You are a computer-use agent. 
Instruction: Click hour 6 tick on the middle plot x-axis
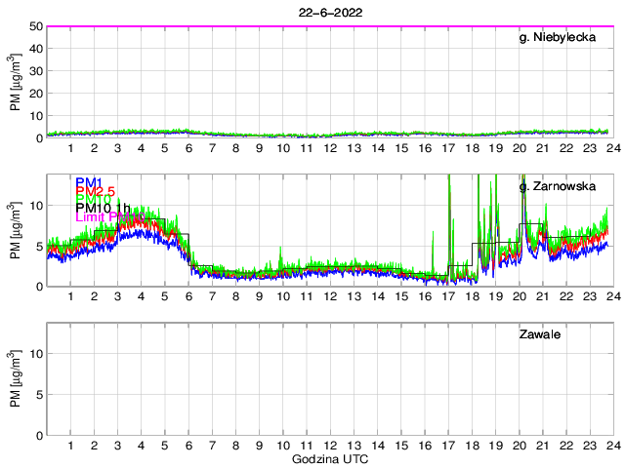188,295
